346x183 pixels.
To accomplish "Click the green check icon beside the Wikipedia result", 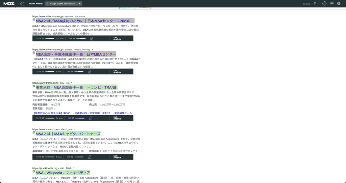I will 34,171.
